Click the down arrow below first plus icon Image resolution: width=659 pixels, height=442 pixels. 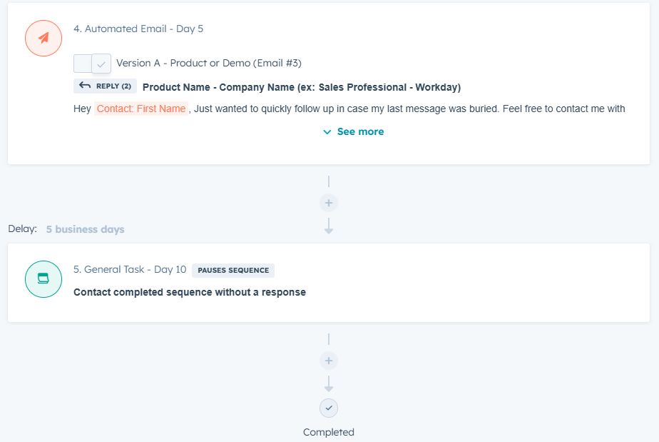click(329, 226)
